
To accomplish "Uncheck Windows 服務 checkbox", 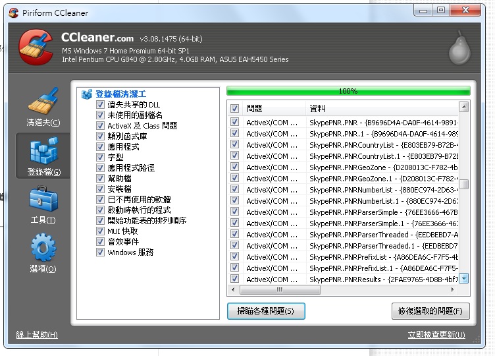I will [x=100, y=252].
